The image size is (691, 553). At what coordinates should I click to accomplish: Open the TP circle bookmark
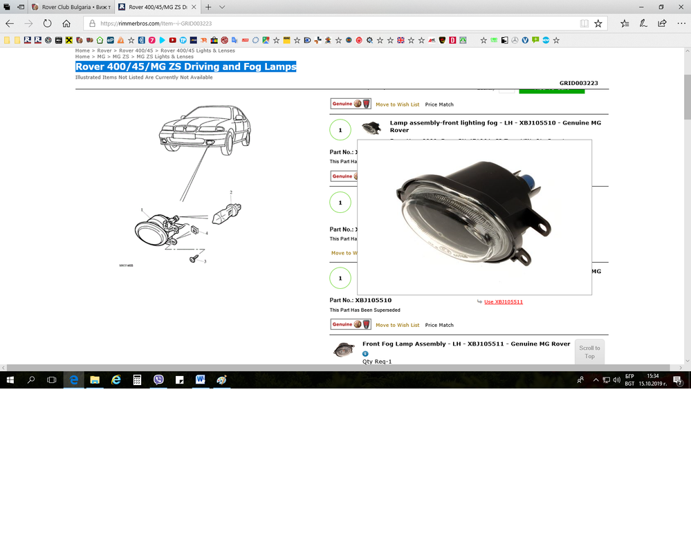click(183, 40)
